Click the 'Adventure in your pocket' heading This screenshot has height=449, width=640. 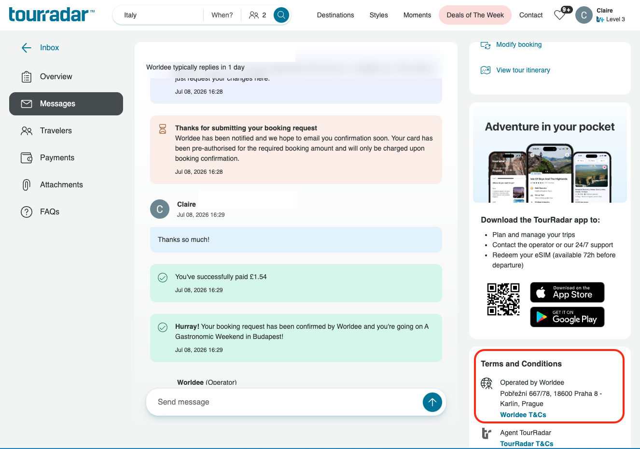pos(550,126)
